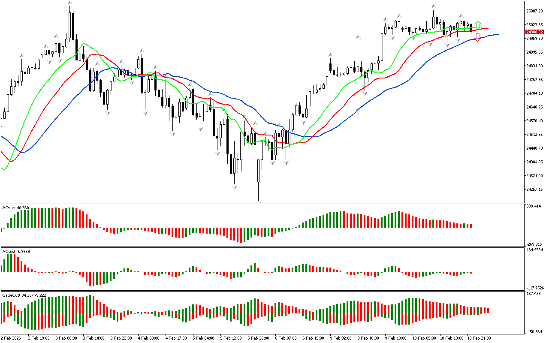Click the 24257.15 price scale label
Viewport: 549px width, 343px height.
point(534,190)
